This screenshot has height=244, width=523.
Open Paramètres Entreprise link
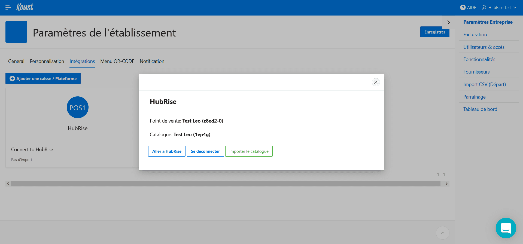pos(488,22)
